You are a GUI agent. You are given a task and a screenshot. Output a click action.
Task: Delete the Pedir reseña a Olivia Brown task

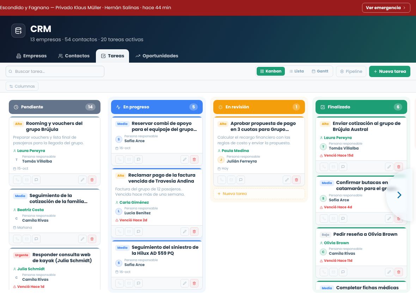tap(398, 272)
